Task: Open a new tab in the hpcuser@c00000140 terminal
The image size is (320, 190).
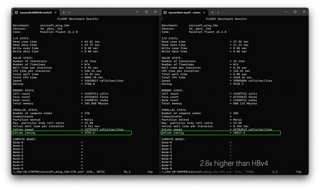Action: click(x=64, y=12)
